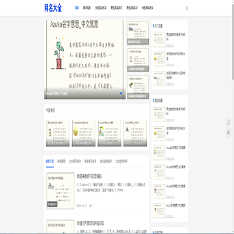The width and height of the screenshot is (234, 234).
Task: Click the first article thumbnail under 热门文章
Action: (x=159, y=40)
